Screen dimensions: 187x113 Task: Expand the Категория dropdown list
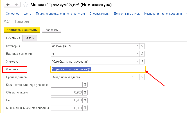137,46
